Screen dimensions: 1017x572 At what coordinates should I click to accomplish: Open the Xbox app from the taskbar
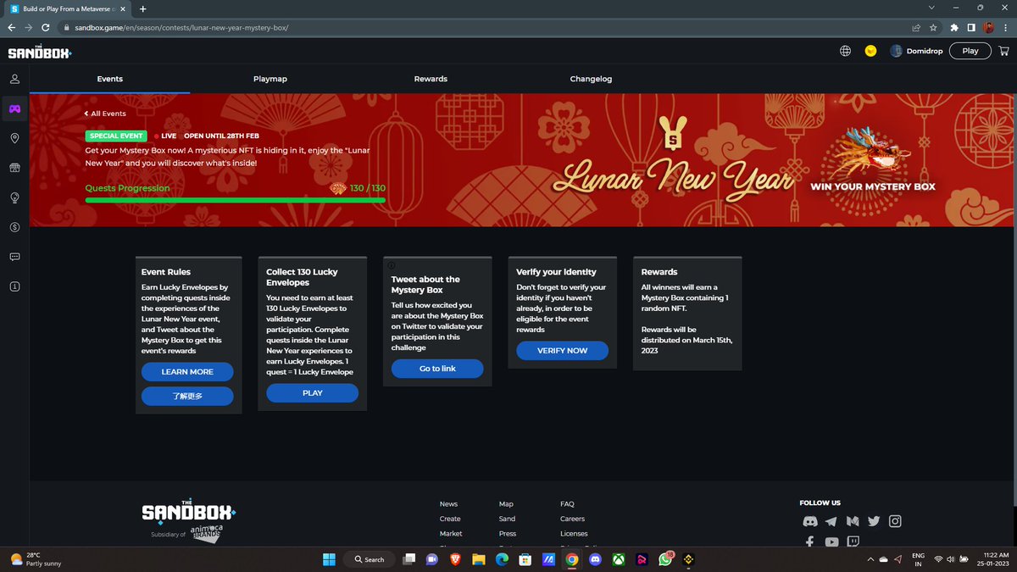tap(618, 559)
